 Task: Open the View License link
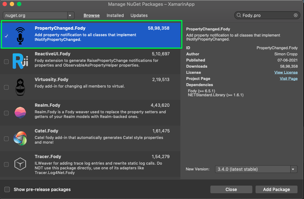(286, 72)
